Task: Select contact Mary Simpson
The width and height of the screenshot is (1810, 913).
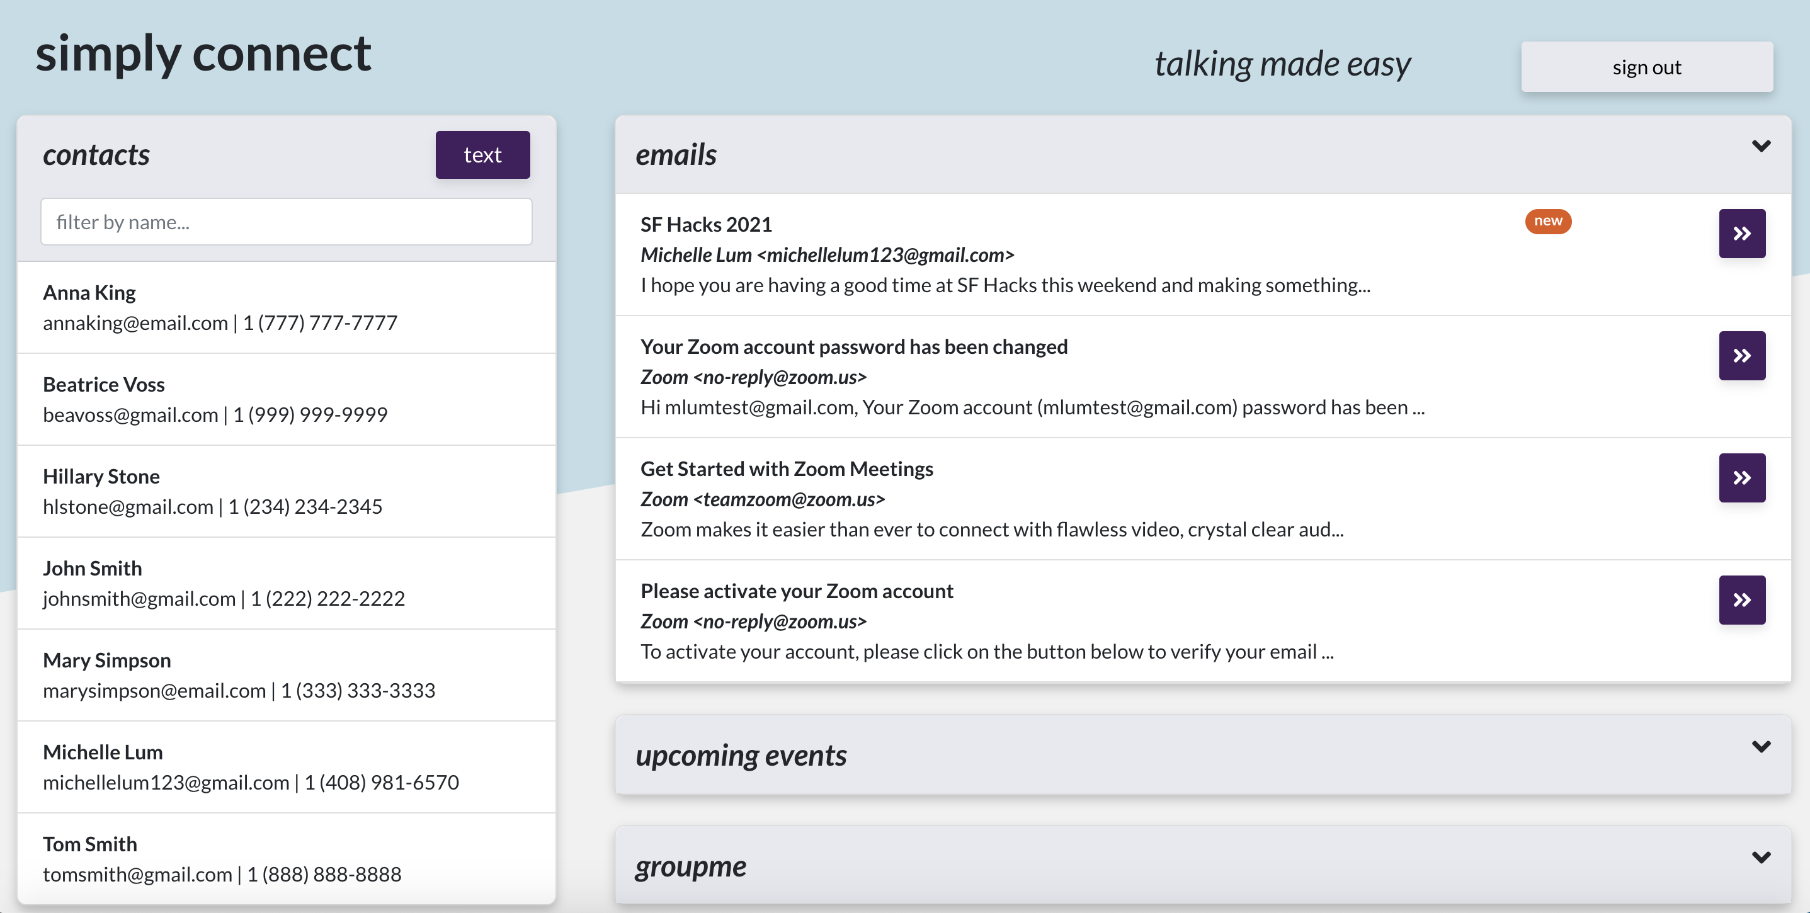Action: click(286, 675)
